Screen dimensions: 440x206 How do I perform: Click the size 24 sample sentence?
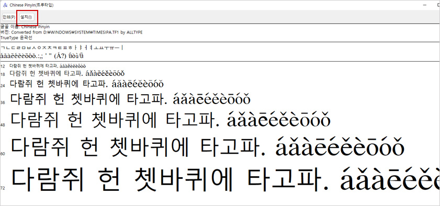coord(86,84)
